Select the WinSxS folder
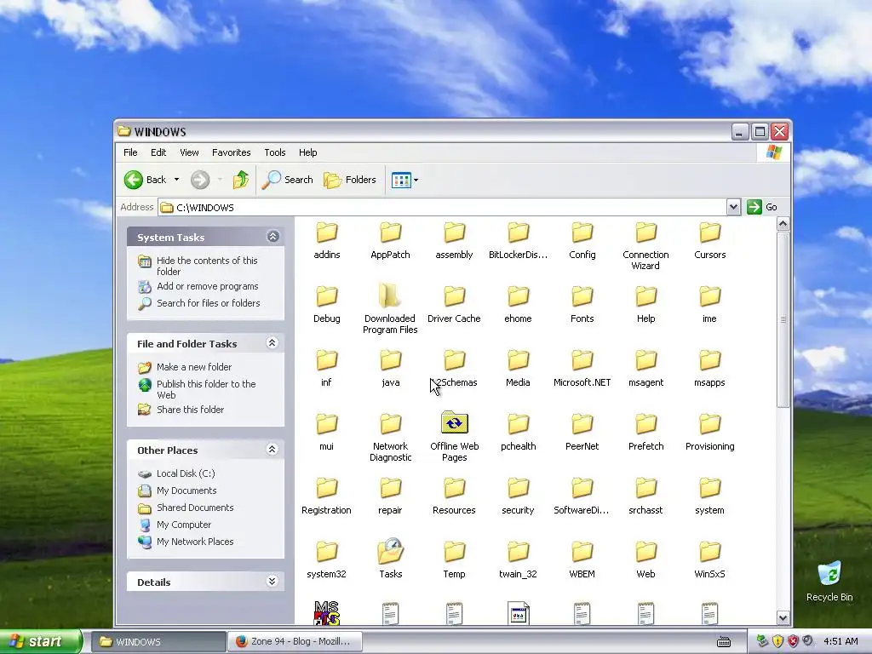This screenshot has width=872, height=654. click(x=709, y=560)
